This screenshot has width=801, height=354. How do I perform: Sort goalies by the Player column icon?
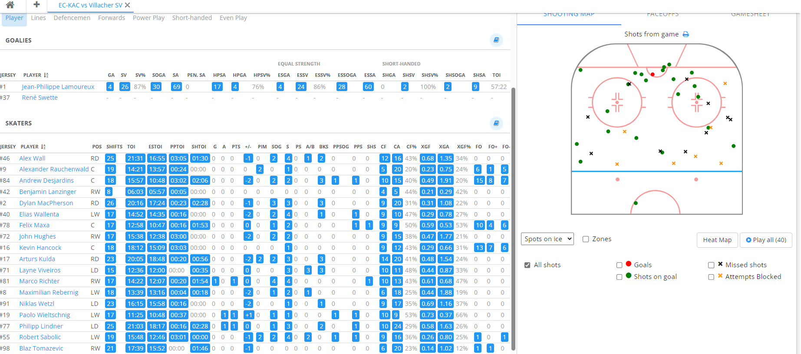[46, 75]
